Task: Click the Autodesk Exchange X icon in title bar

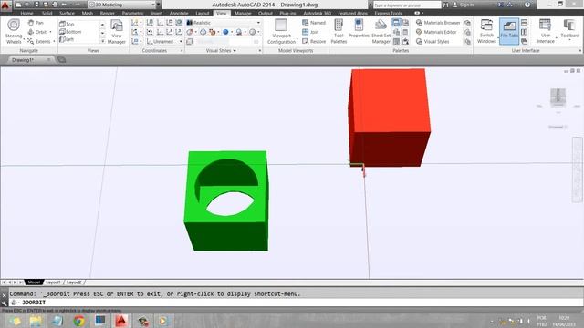Action: [501, 5]
